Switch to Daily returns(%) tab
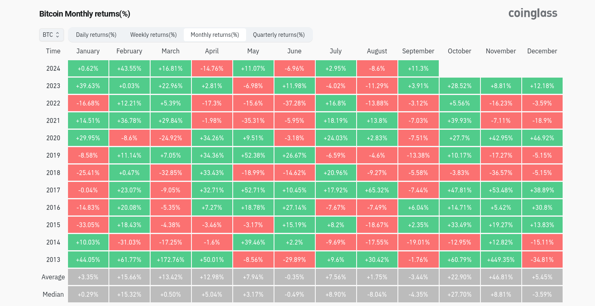The image size is (595, 306). [96, 35]
